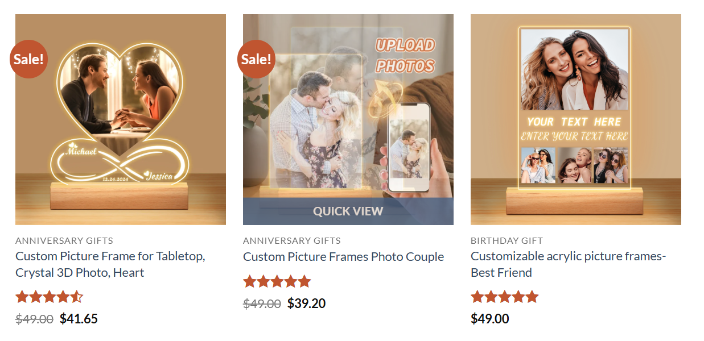Click the $49.00 price of Best Friend frame
Screen dimensions: 704x341
click(x=490, y=319)
